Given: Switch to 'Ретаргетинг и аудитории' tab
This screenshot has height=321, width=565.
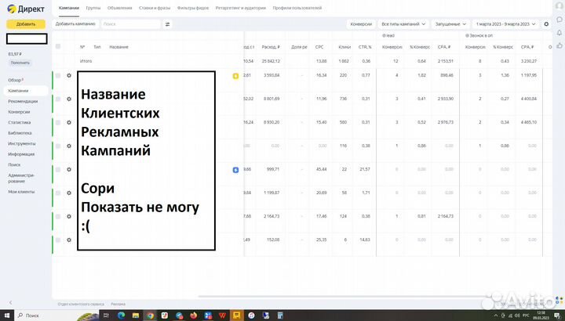Looking at the screenshot, I should [241, 8].
